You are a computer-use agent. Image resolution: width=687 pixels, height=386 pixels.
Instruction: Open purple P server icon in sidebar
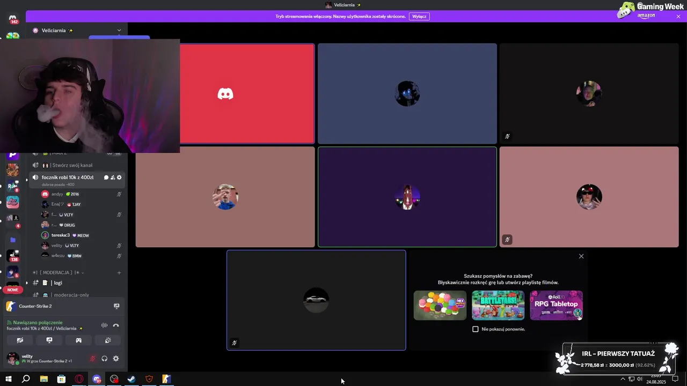click(x=13, y=155)
